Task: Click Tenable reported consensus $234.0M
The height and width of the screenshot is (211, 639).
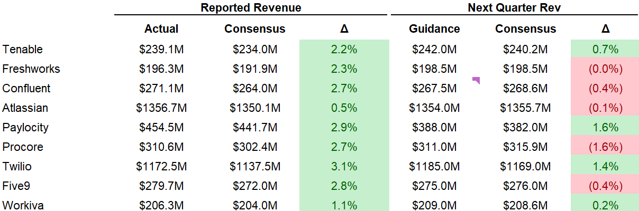Action: 255,50
